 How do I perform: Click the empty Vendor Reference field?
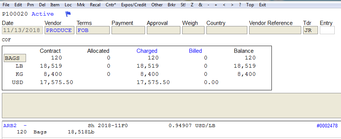(x=275, y=30)
